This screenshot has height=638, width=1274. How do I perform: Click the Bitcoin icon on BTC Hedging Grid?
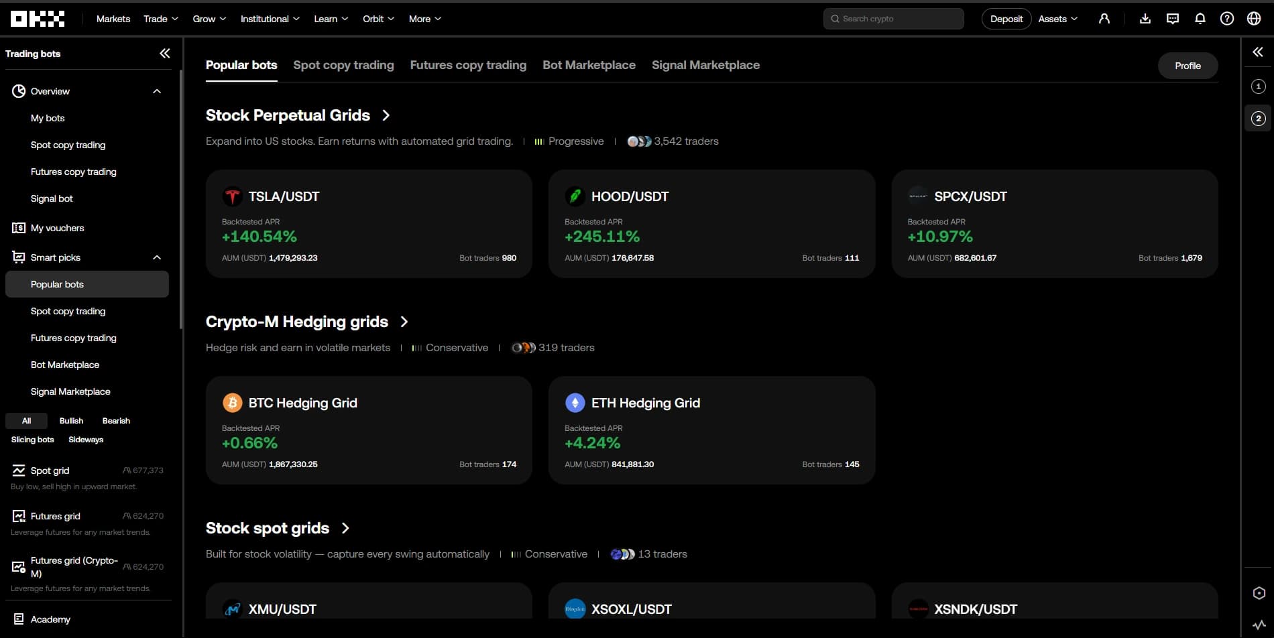232,403
